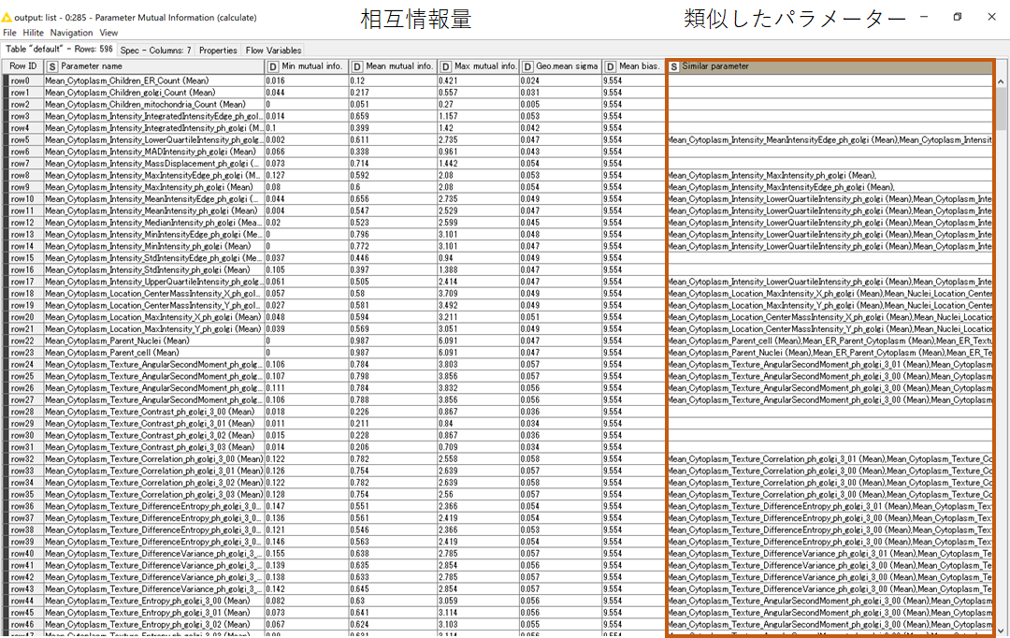1010x638 pixels.
Task: Open the Hilite menu
Action: [x=33, y=33]
